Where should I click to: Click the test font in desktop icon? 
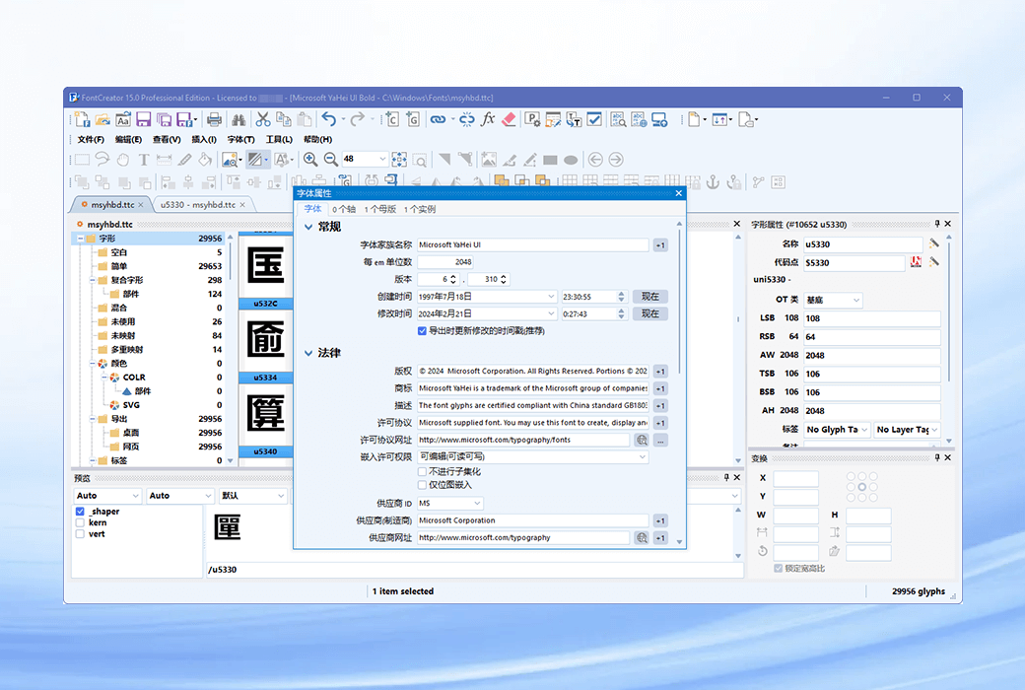coord(659,119)
